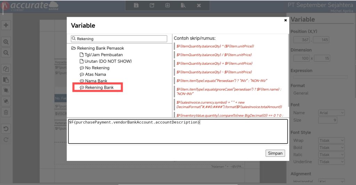Screen dimensions: 356x185
Task: Pick the Rekening Bank variable item
Action: coord(99,88)
